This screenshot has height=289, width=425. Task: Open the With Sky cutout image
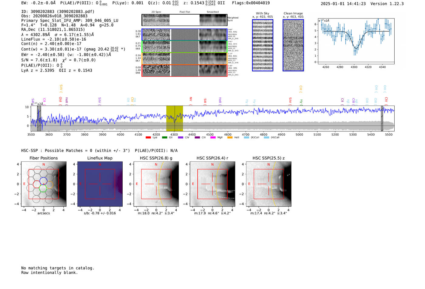[x=263, y=45]
